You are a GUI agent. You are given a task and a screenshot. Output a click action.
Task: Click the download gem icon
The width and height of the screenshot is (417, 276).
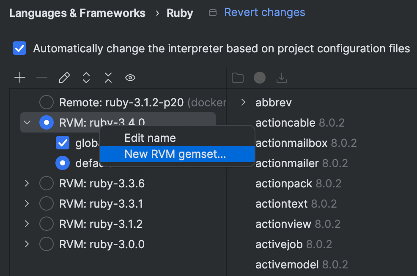[x=282, y=78]
